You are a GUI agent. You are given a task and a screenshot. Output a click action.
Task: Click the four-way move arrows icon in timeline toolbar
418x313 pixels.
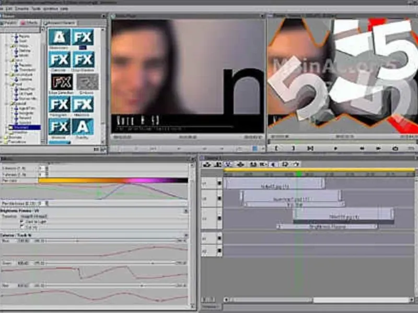pos(240,164)
